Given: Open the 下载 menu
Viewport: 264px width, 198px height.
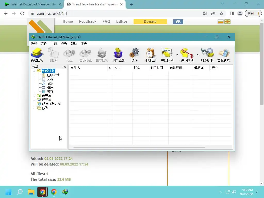Looking at the screenshot, I should coord(54,43).
